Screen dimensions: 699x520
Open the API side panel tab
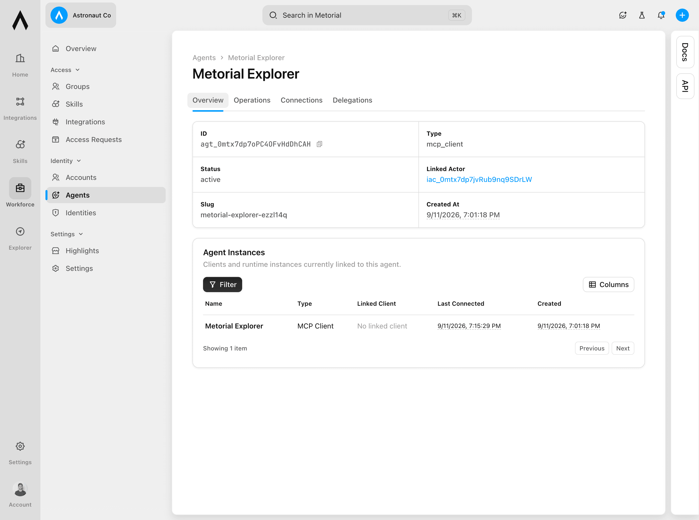pyautogui.click(x=685, y=86)
